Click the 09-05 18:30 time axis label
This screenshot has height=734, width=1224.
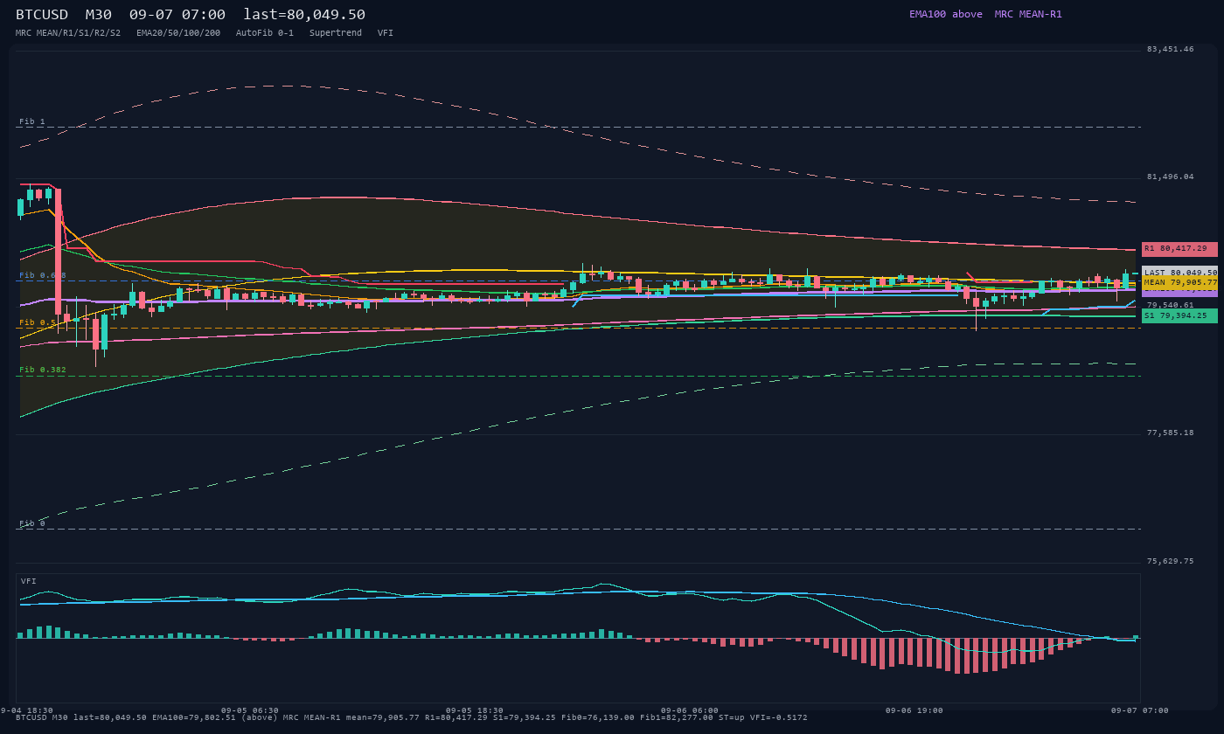475,710
